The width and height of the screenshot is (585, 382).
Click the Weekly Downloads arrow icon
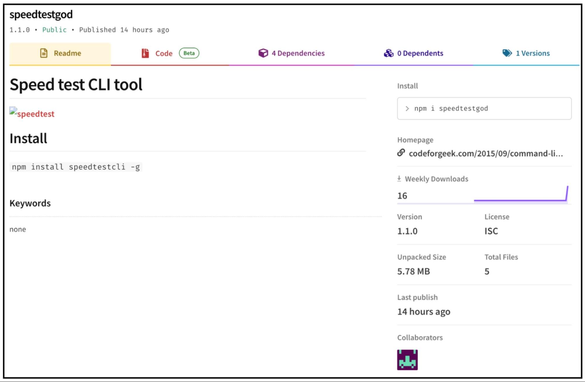(x=399, y=179)
